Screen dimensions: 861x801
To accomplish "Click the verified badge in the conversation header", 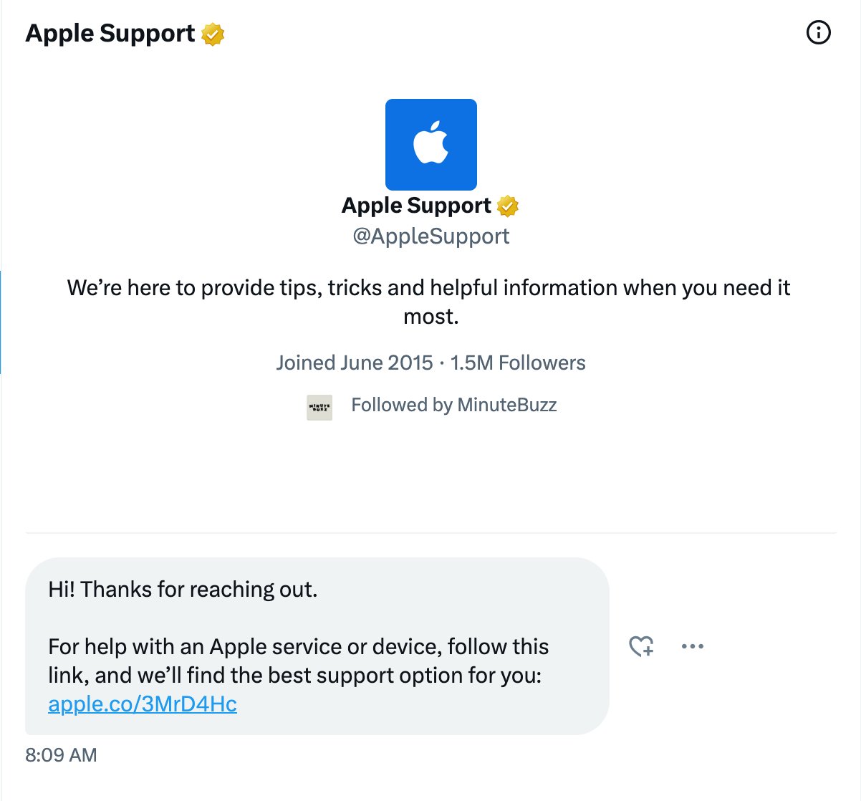I will (x=211, y=33).
